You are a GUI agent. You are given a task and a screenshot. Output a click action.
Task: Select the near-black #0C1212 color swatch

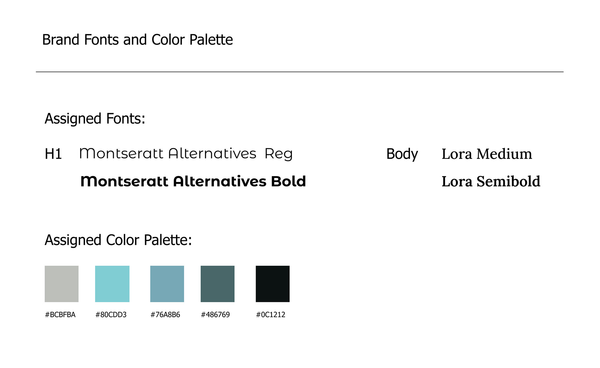[272, 284]
